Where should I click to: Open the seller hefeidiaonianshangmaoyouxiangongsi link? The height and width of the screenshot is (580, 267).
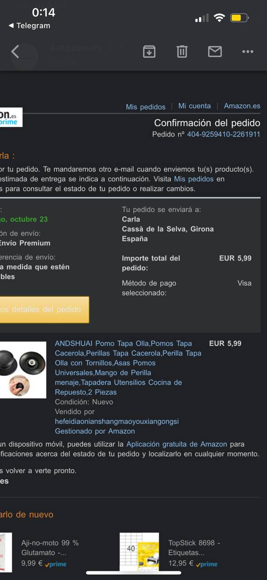tap(117, 421)
